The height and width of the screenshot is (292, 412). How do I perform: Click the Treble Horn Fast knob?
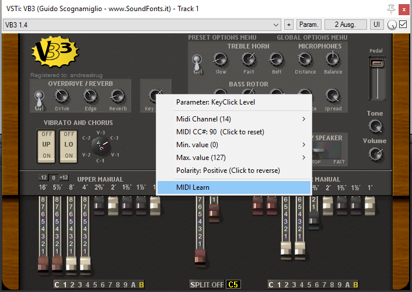coord(249,60)
